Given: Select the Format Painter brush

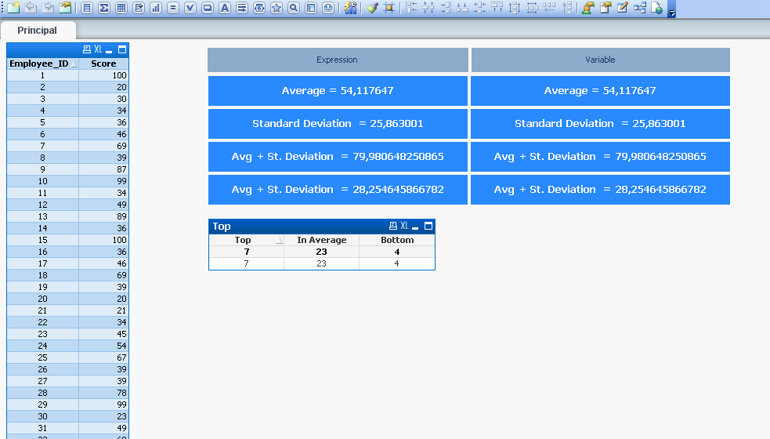Looking at the screenshot, I should point(372,7).
